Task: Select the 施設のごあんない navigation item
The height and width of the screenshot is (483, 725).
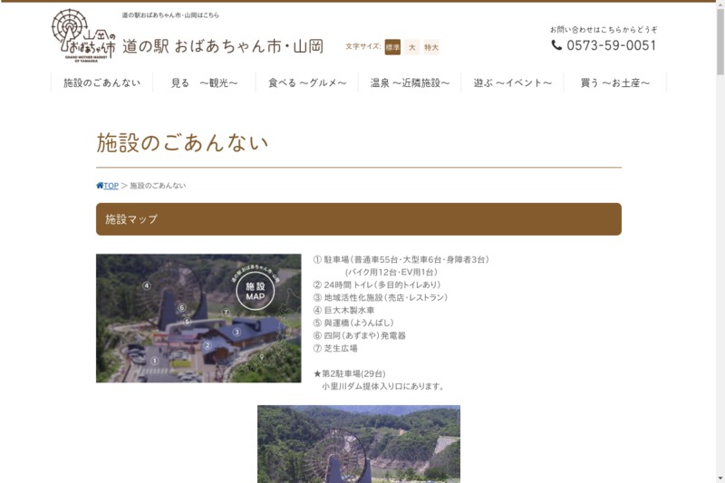Action: tap(101, 83)
